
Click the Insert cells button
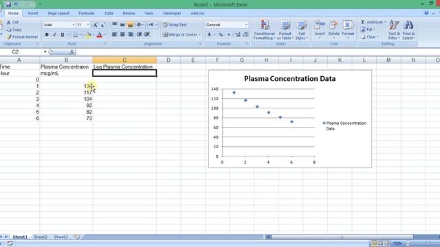tap(319, 30)
